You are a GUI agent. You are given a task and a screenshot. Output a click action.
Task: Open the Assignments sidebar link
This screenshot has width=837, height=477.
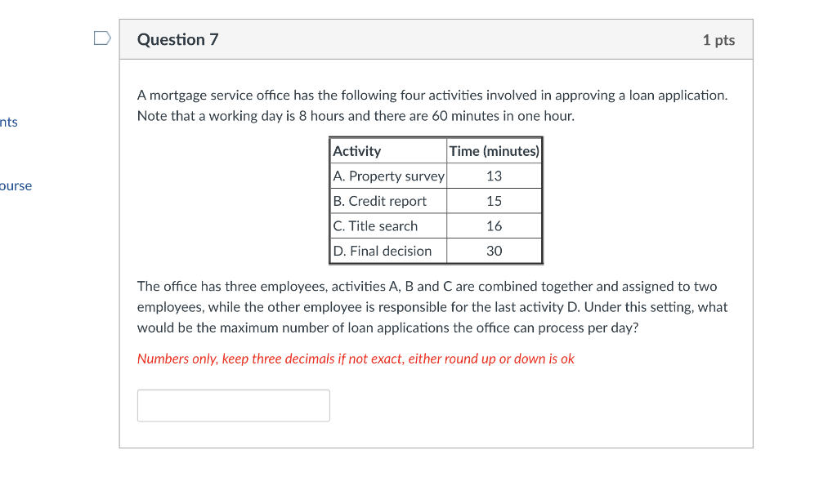(8, 122)
